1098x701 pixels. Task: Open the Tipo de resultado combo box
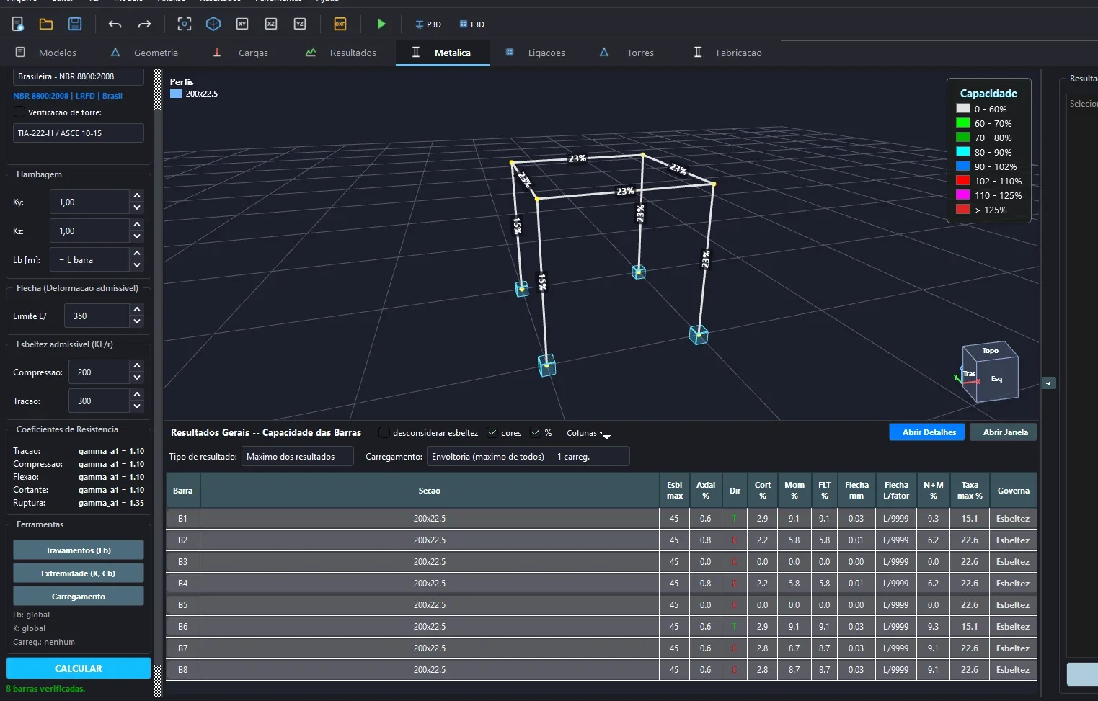pos(297,457)
